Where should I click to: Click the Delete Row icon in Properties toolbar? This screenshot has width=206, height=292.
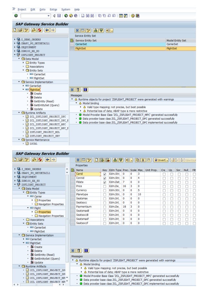108,160
